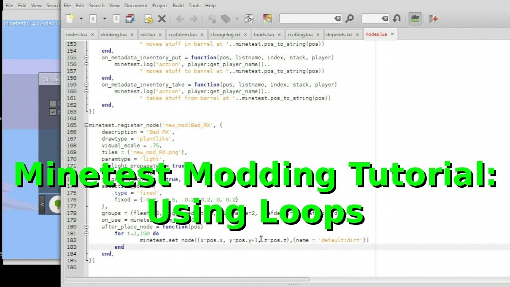Expand the Build icon dropdown arrow
This screenshot has height=287, width=510.
click(237, 18)
